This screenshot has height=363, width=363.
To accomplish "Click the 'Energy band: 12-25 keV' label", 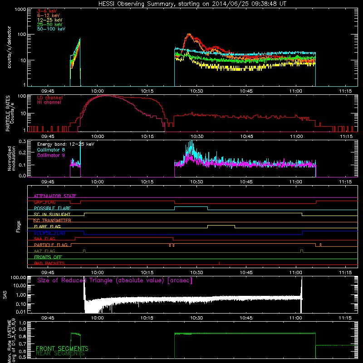I will (66, 144).
